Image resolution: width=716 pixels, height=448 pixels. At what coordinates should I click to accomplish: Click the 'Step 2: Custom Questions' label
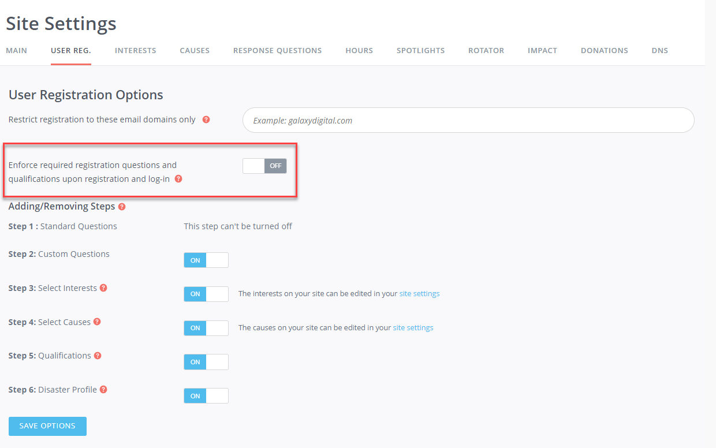point(59,254)
